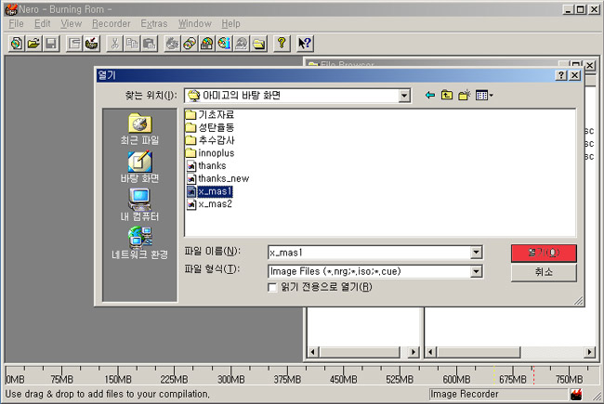Click the yellow question mark Help icon
This screenshot has height=404, width=604.
[282, 43]
